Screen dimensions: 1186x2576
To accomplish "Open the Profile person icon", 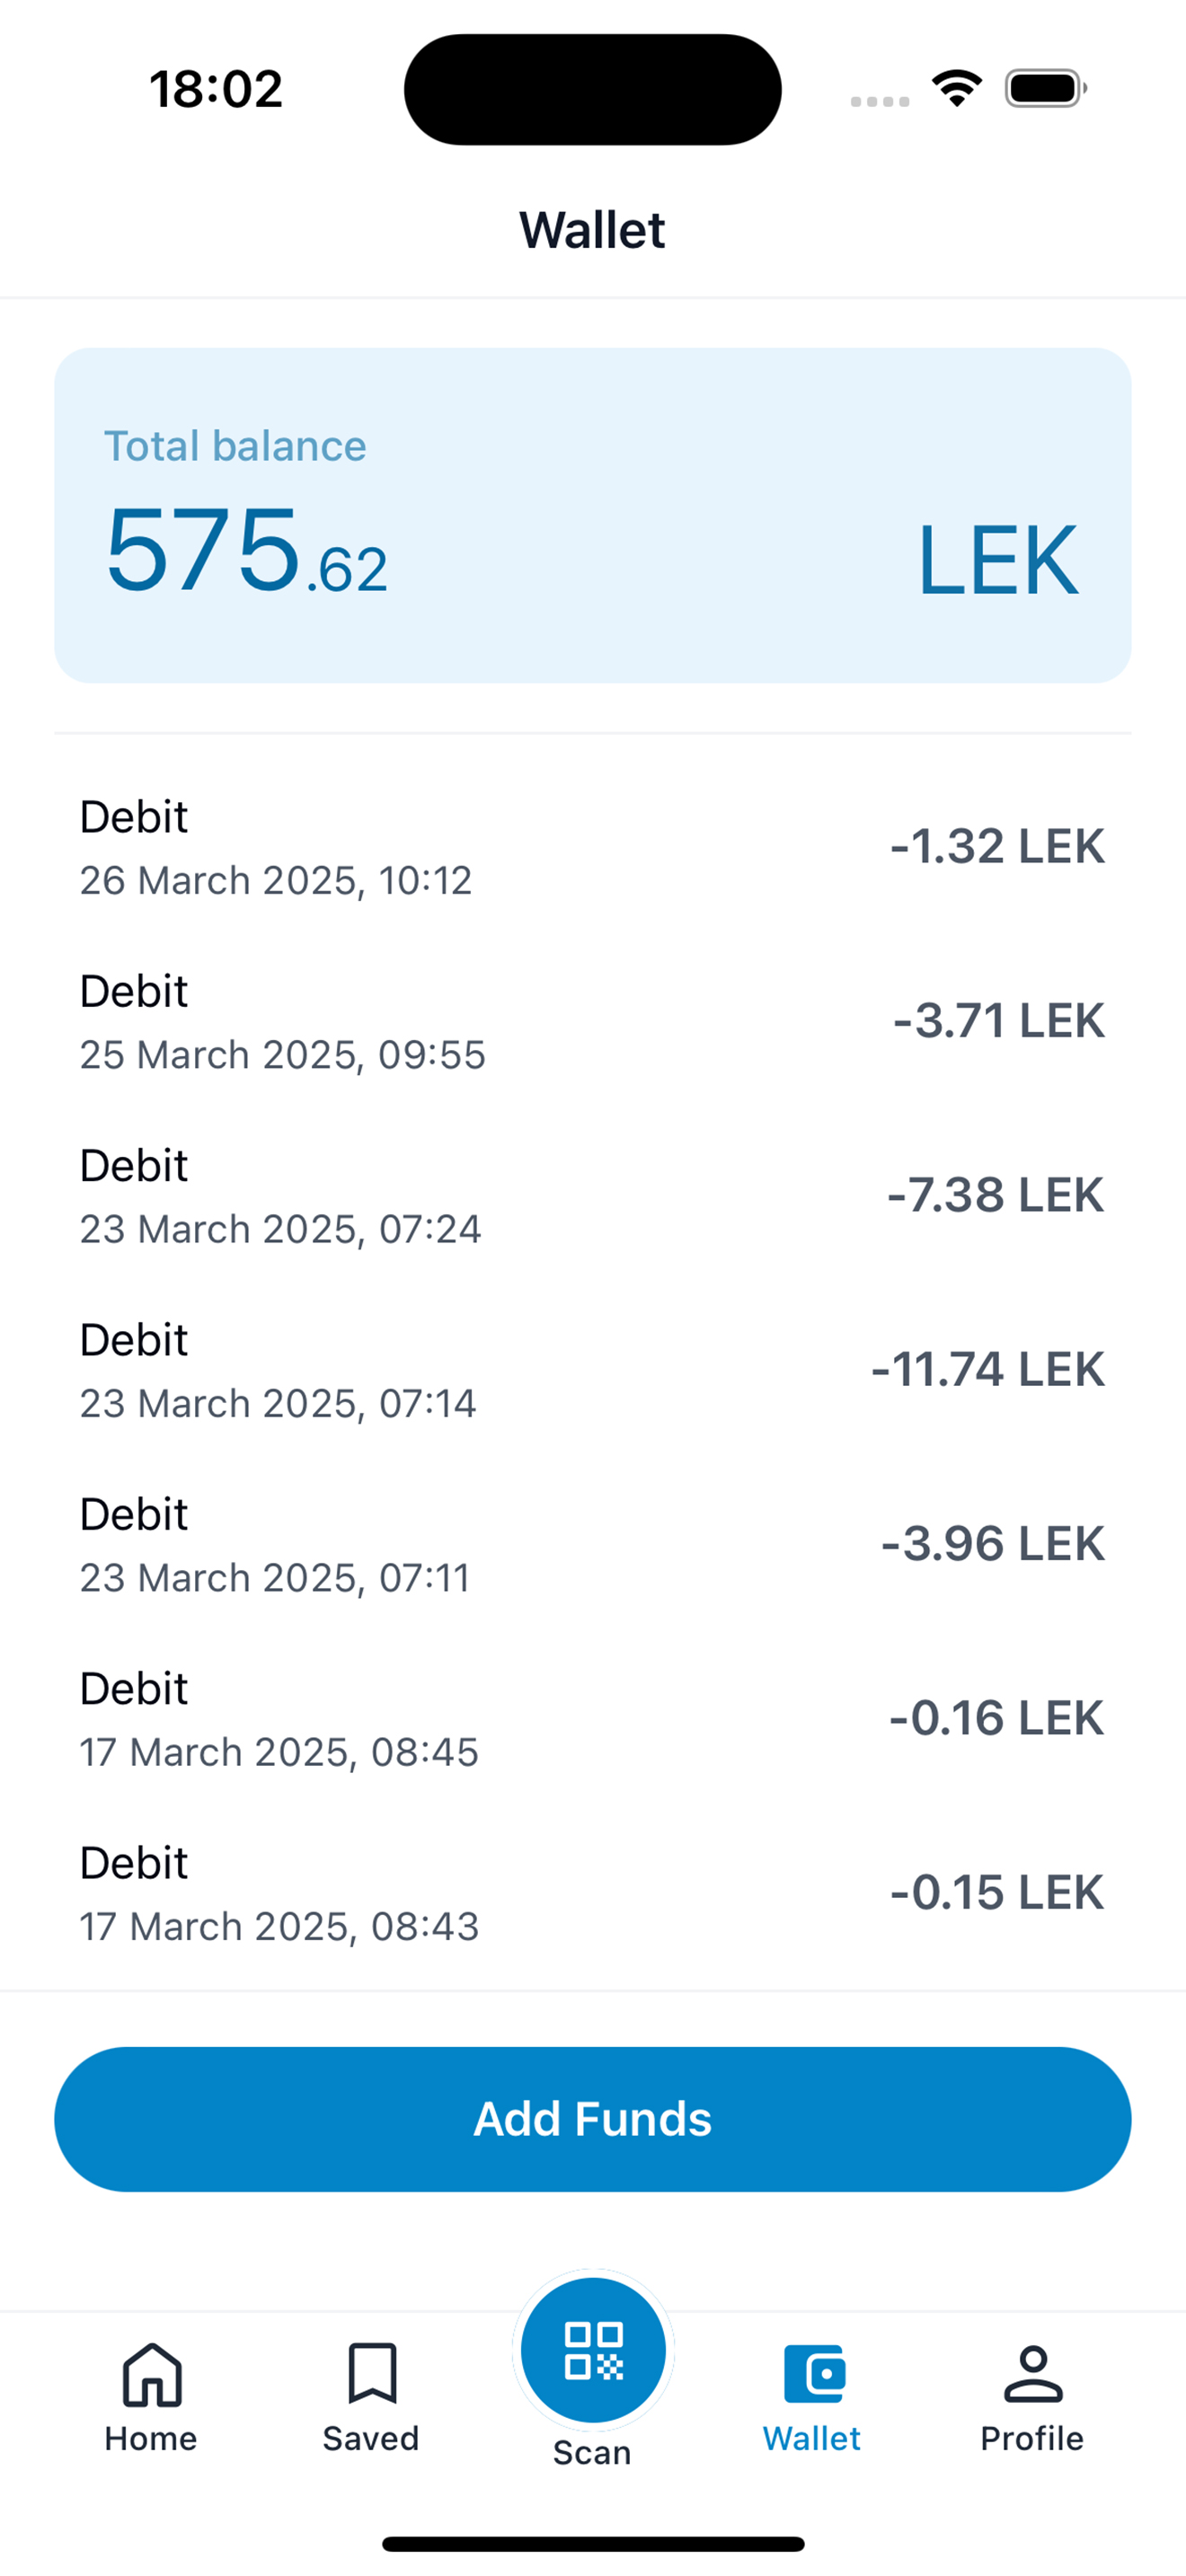I will tap(1033, 2372).
